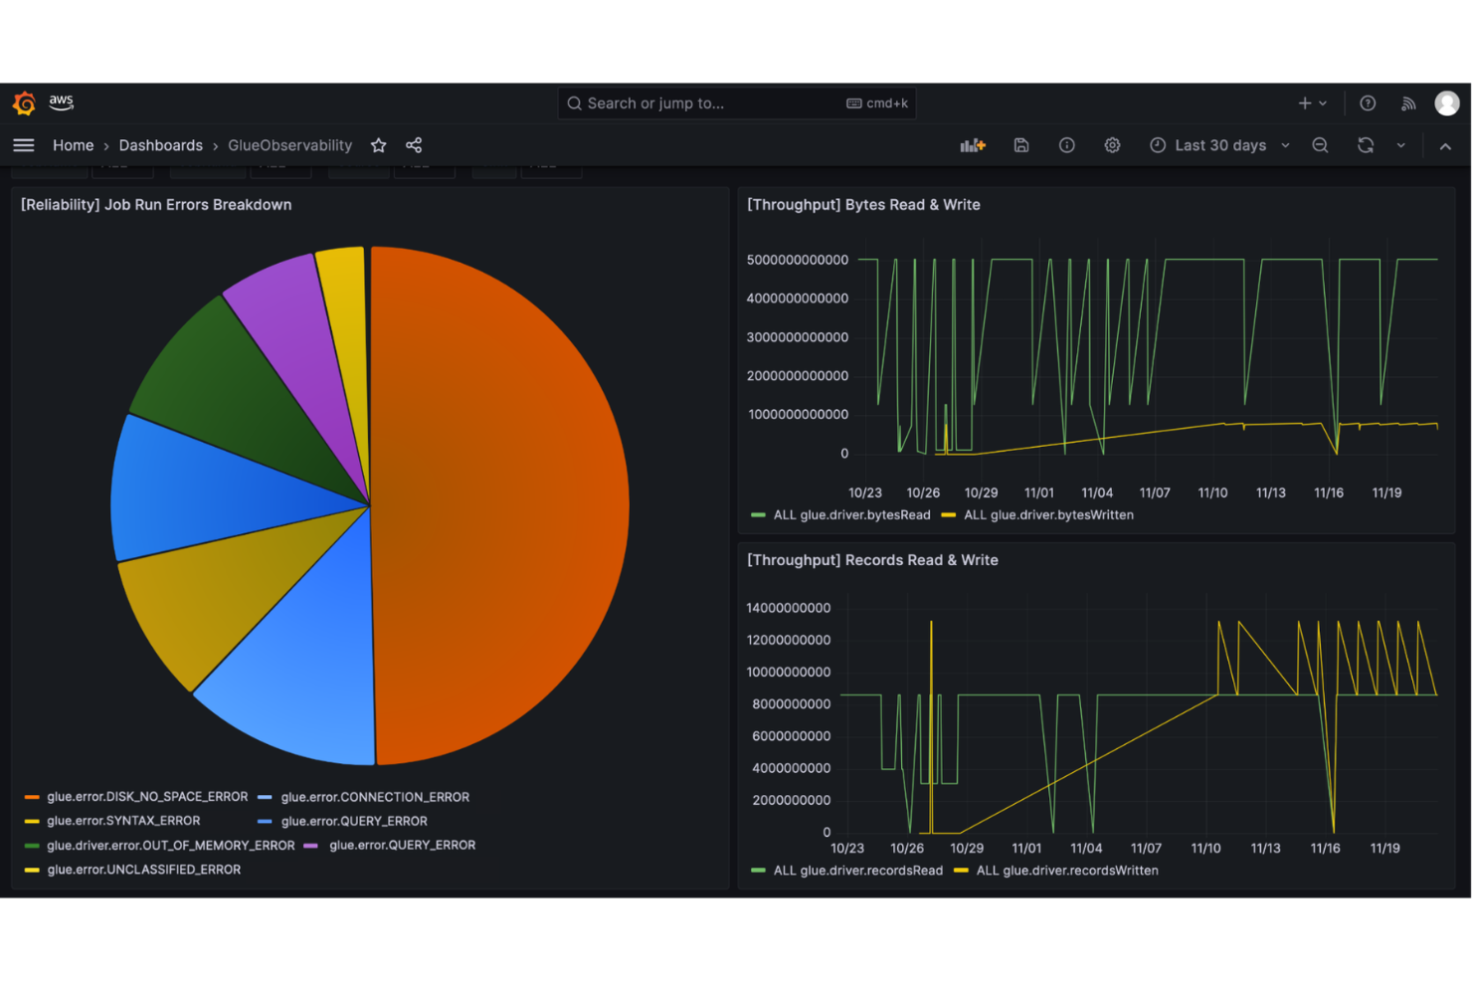Navigate to Dashboards in the breadcrumb

coord(160,144)
